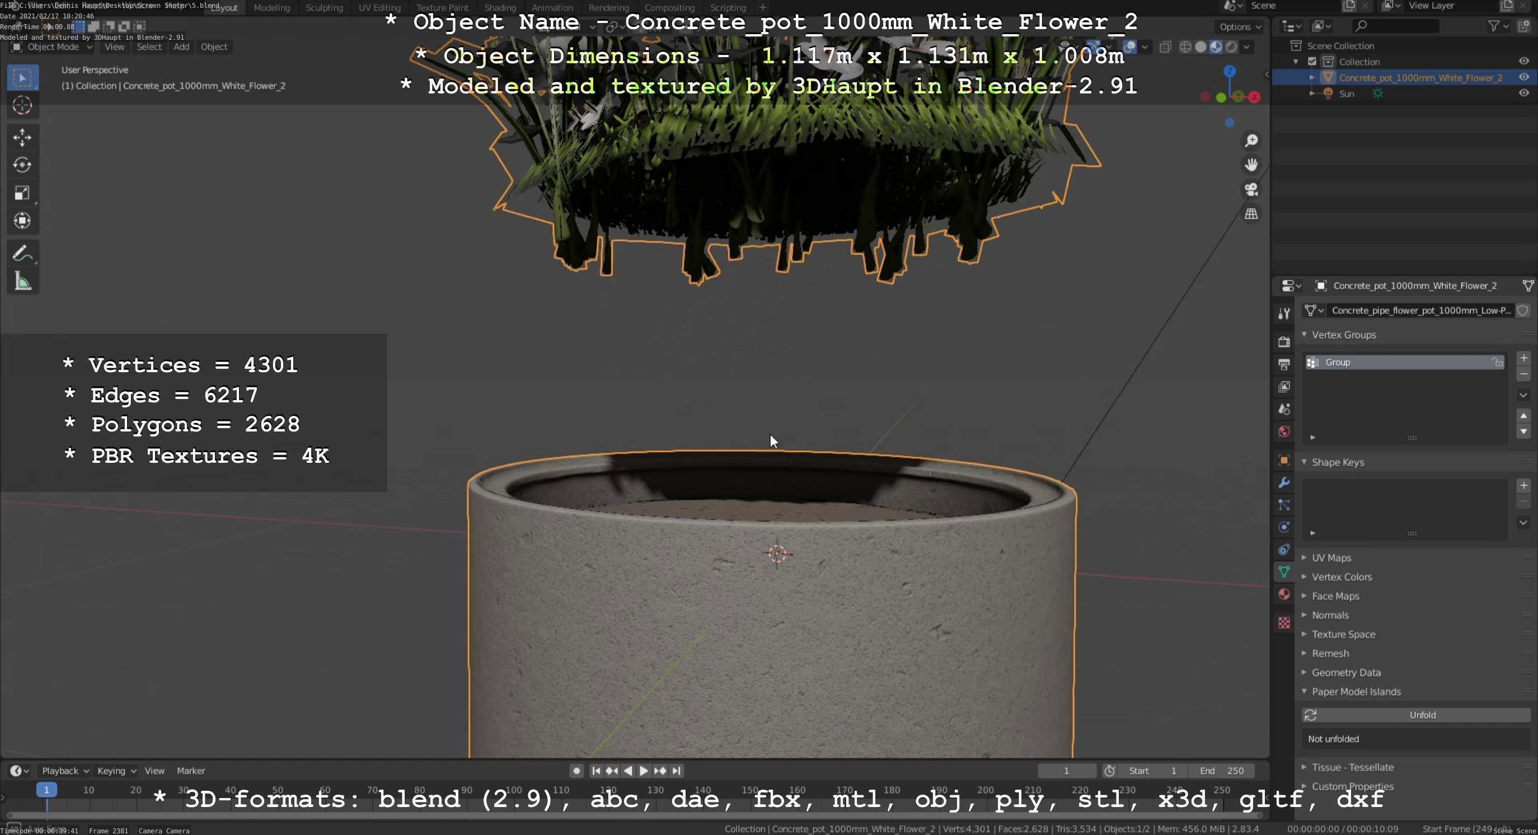Click the Unfold button

click(1415, 715)
